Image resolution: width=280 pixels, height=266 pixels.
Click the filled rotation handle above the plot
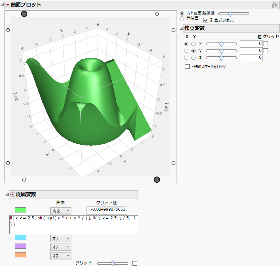click(24, 14)
